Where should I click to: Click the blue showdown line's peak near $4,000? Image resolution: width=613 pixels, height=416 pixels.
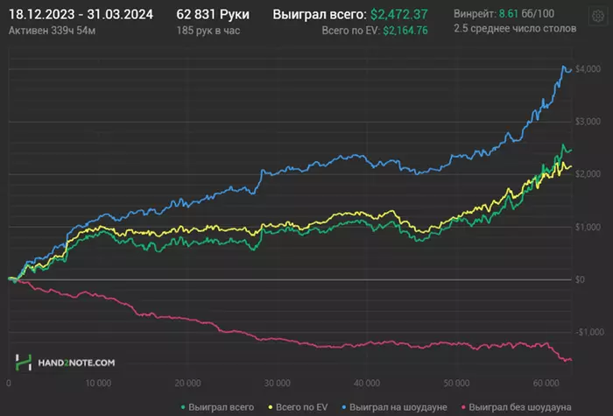pos(563,67)
